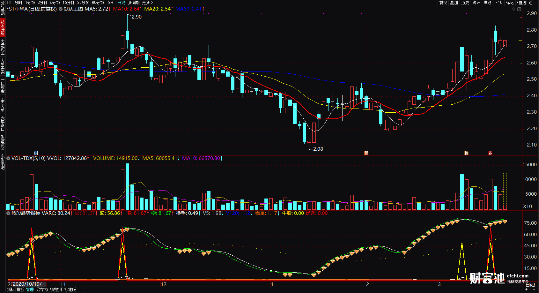This screenshot has height=293, width=539.
Task: Click the 管理 bottom tab
Action: pos(30,290)
